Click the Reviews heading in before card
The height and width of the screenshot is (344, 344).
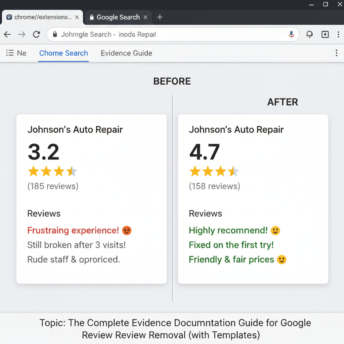coord(44,214)
